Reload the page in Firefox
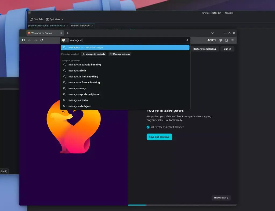The width and height of the screenshot is (275, 211). [42, 40]
